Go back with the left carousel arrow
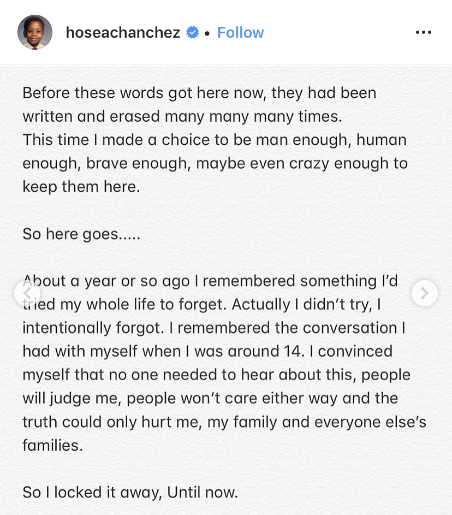 coord(27,293)
